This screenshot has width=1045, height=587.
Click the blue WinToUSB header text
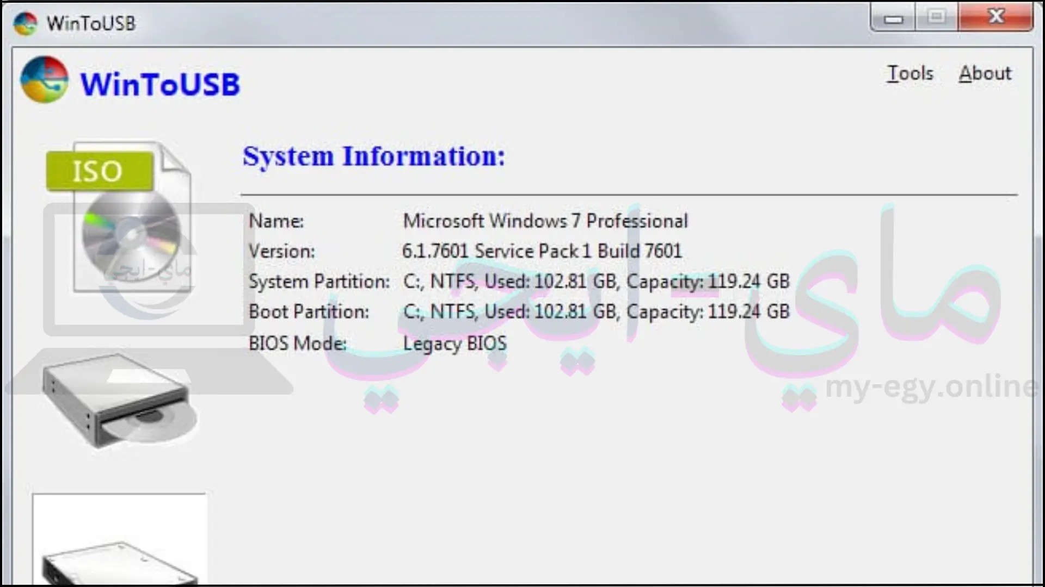pyautogui.click(x=160, y=84)
